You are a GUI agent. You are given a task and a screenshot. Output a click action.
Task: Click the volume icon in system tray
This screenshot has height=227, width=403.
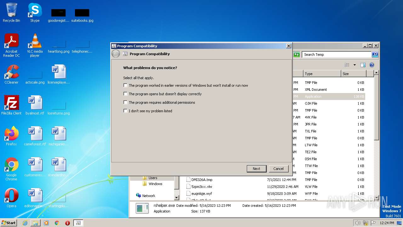click(x=358, y=223)
